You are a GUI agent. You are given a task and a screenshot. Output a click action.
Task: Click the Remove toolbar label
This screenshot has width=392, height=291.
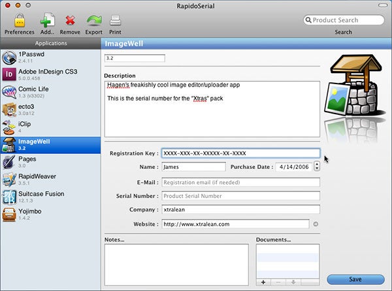click(70, 32)
